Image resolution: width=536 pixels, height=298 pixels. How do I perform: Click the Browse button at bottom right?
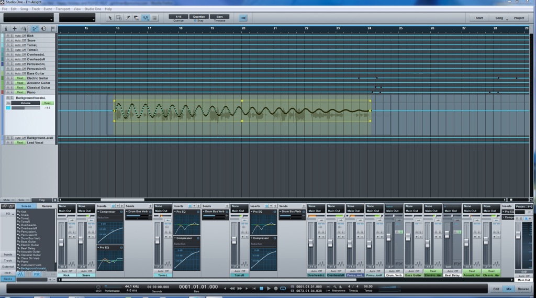point(523,289)
